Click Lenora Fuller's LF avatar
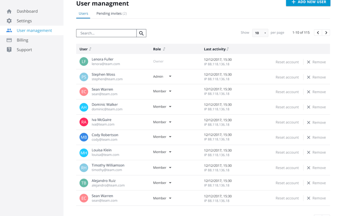 tap(84, 62)
